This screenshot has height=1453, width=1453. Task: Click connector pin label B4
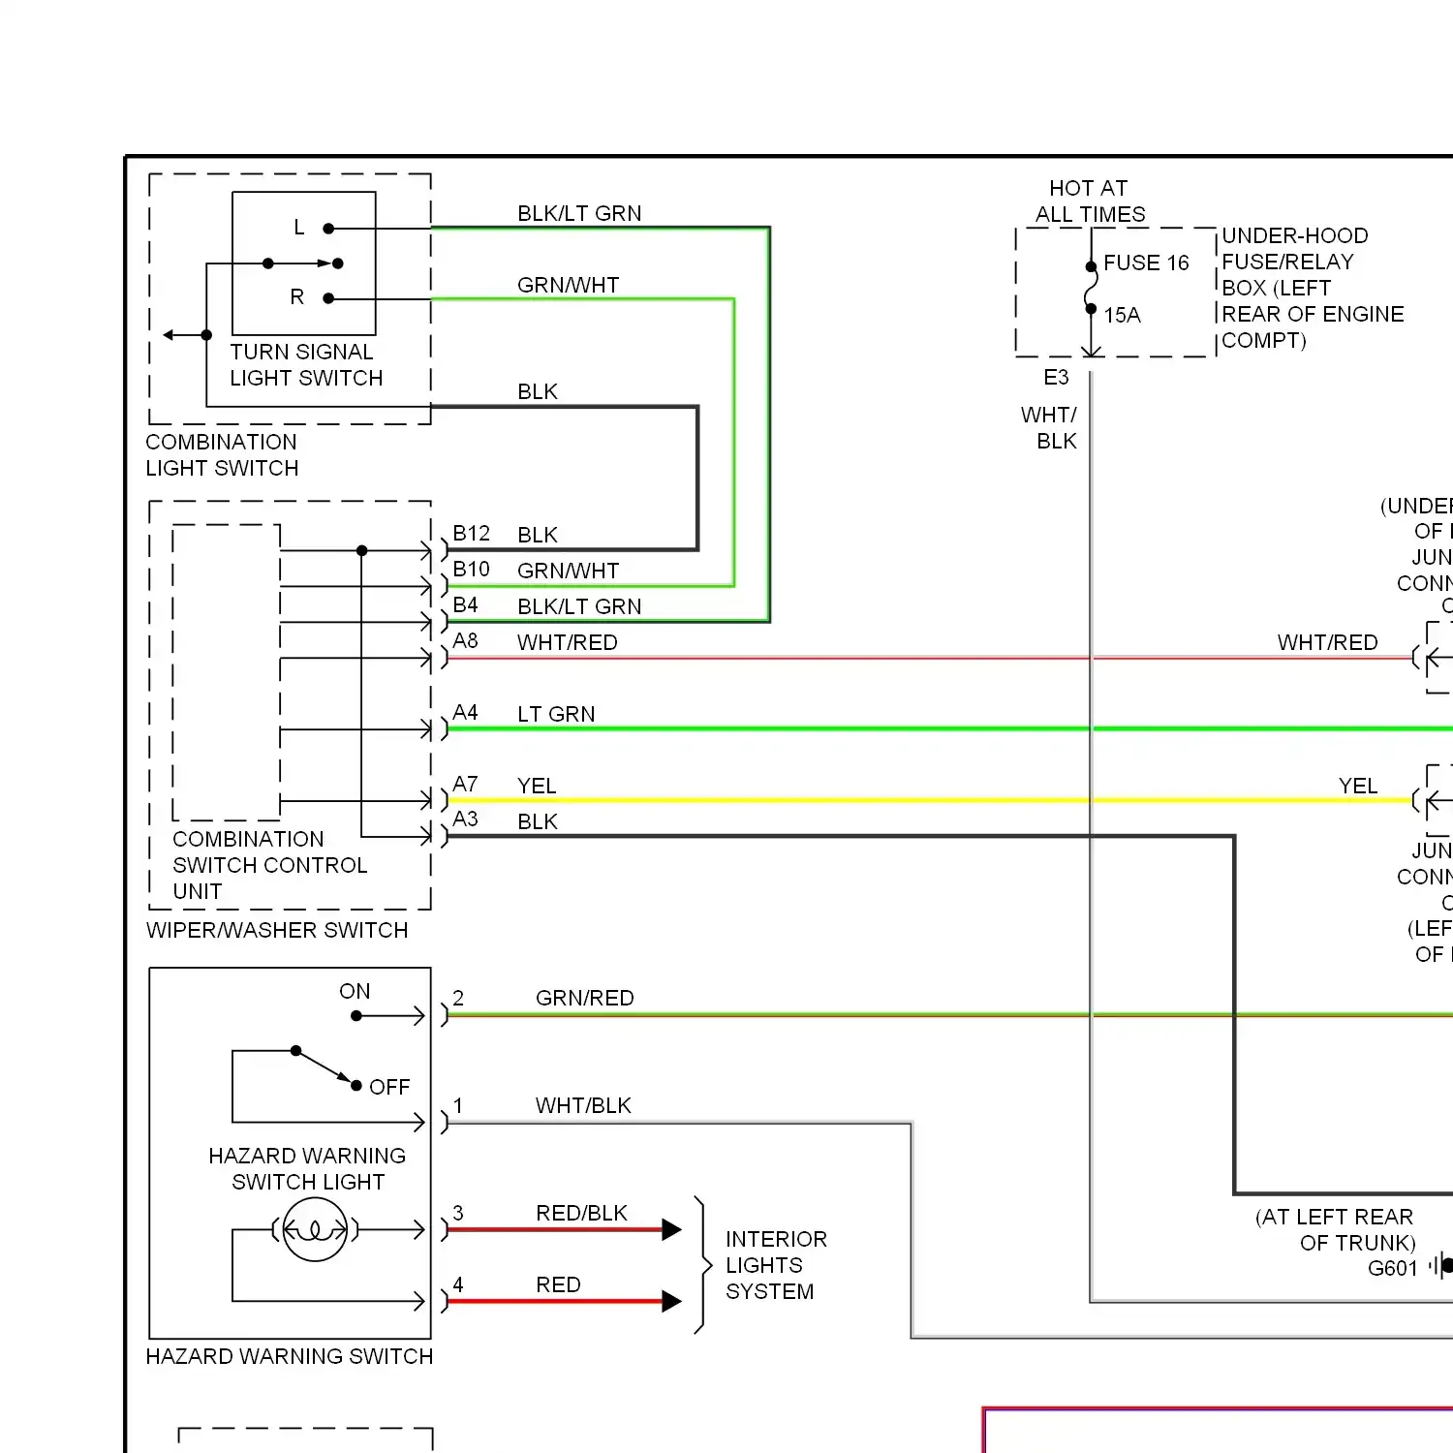pos(465,605)
